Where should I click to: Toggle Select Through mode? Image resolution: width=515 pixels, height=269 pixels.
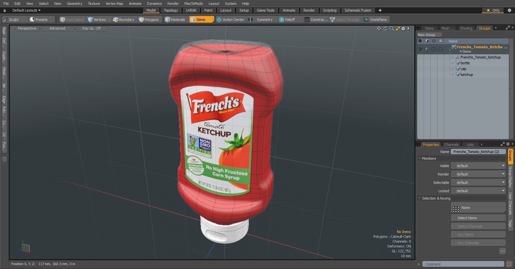345,20
